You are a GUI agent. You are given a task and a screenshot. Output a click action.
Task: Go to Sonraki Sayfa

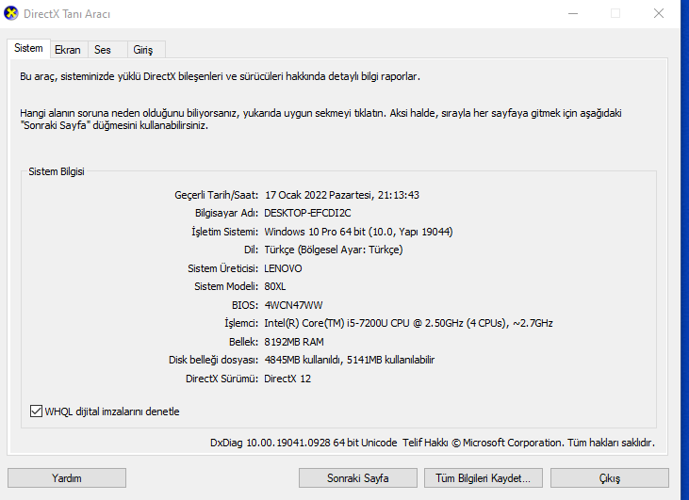[357, 478]
